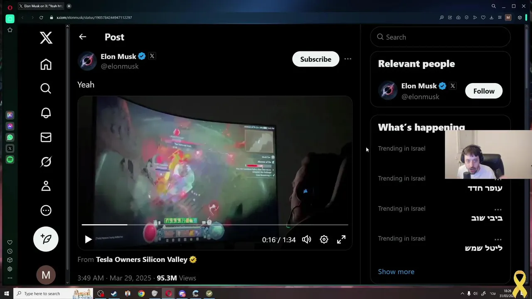Image resolution: width=532 pixels, height=299 pixels.
Task: Enter fullscreen video mode
Action: pos(341,240)
